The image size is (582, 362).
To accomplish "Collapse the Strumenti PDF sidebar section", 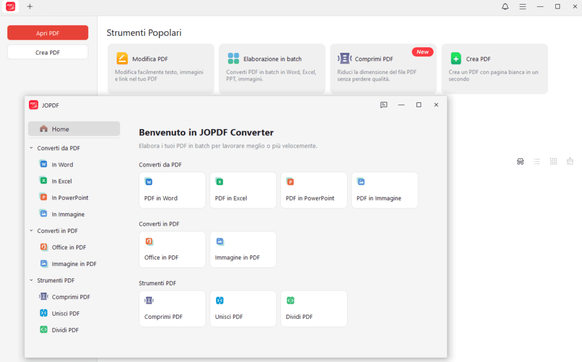I will (31, 280).
